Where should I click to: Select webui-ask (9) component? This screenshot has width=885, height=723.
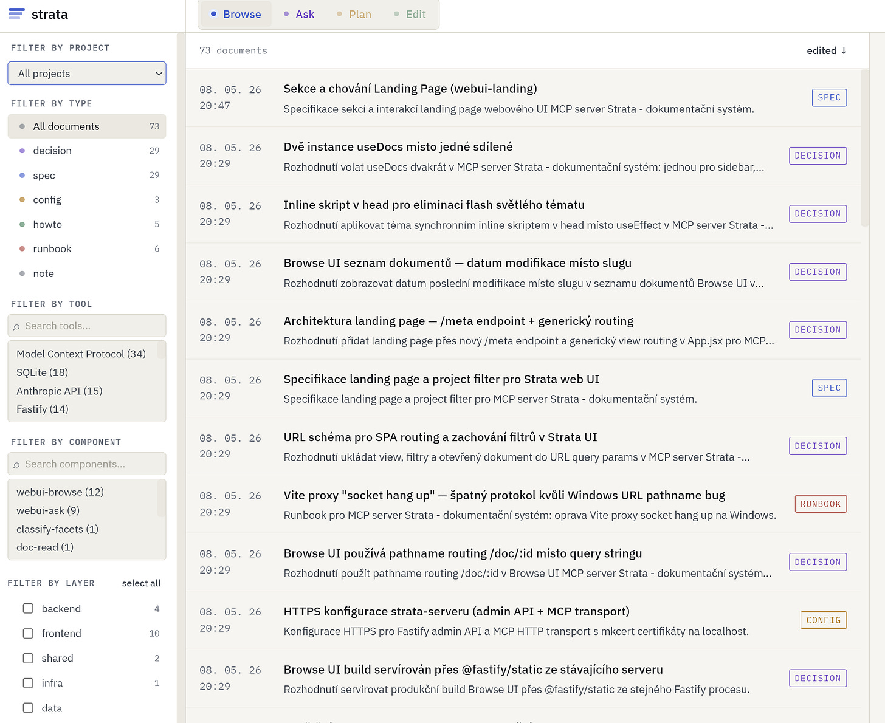pos(48,510)
